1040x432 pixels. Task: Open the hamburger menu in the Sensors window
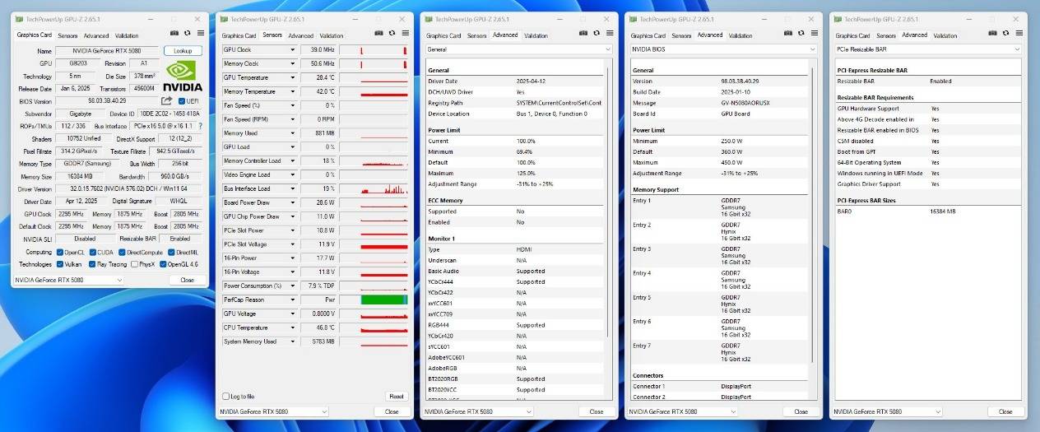405,33
